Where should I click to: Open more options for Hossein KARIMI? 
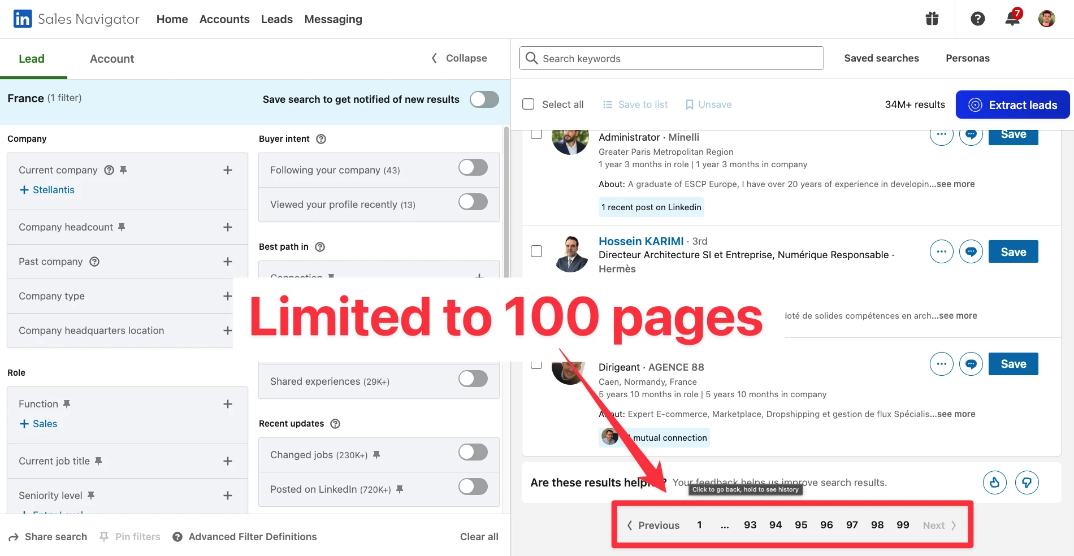942,251
